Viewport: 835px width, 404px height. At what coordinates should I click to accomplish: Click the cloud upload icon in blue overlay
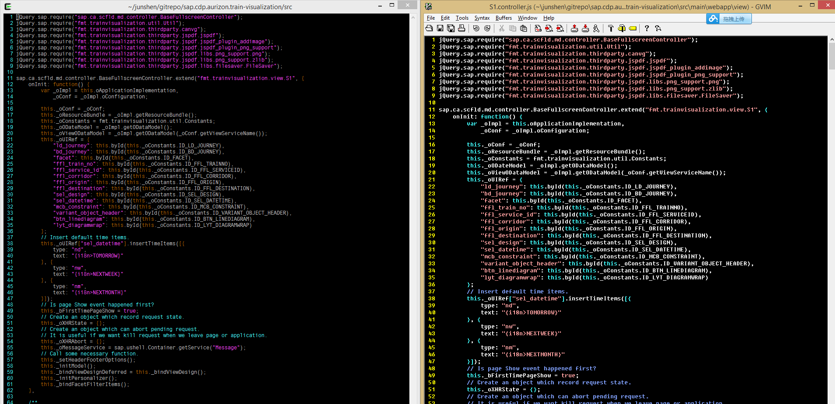713,19
